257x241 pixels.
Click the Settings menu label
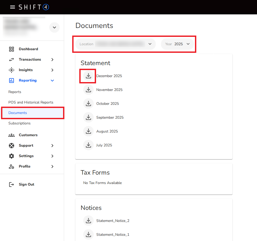pyautogui.click(x=26, y=156)
